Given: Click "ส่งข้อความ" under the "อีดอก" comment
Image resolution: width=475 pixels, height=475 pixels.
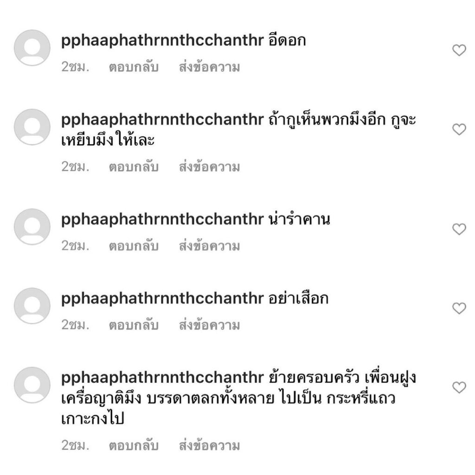Looking at the screenshot, I should [209, 67].
